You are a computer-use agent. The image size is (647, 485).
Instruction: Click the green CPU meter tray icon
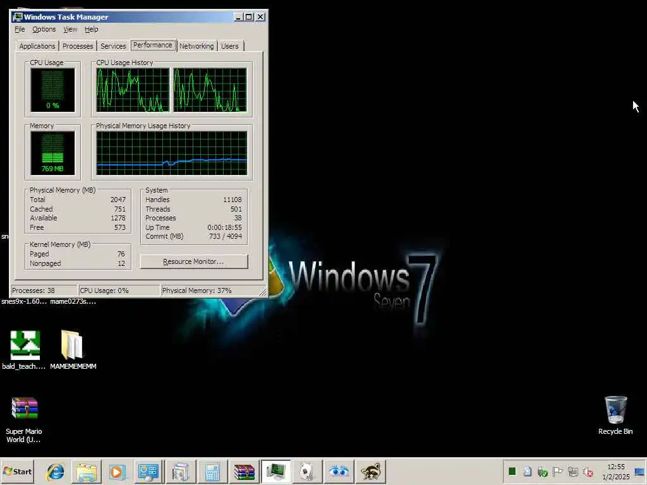(x=512, y=471)
